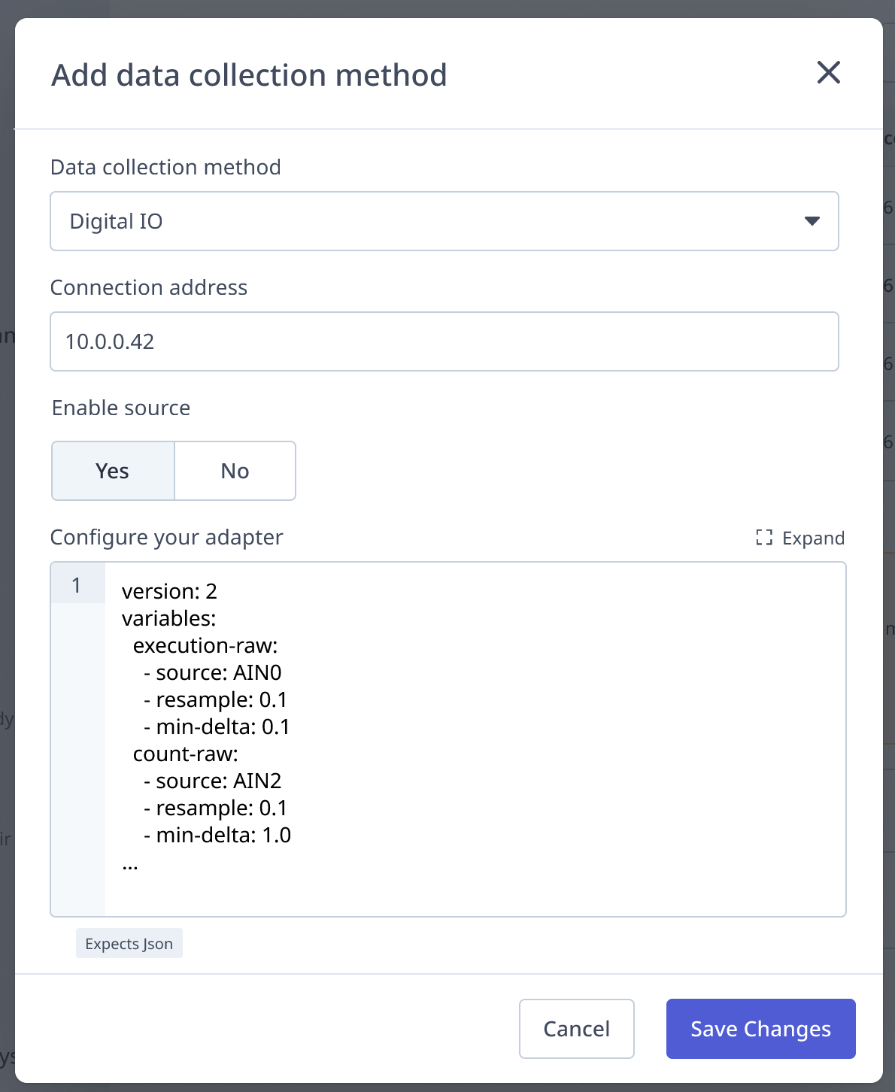Click the Save Changes button
The height and width of the screenshot is (1092, 895).
(760, 1029)
